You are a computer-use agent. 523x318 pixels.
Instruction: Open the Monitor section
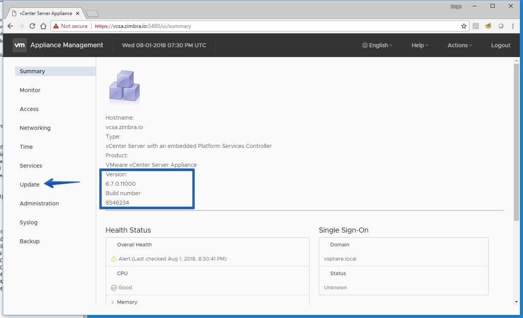coord(30,90)
